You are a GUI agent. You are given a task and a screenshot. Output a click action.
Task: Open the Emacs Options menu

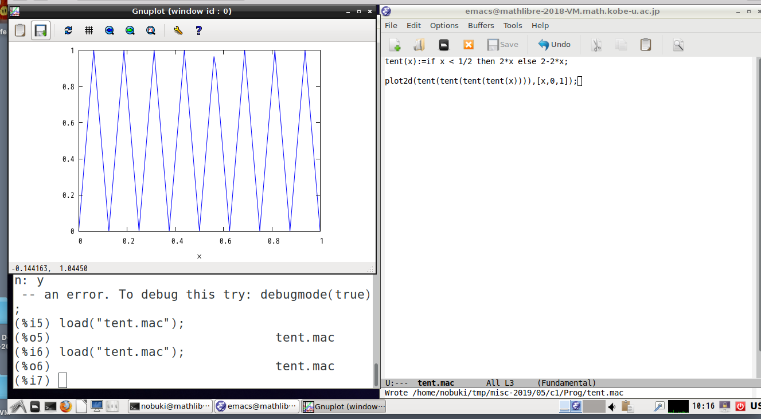[444, 25]
